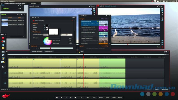Screen dimensions: 178x100
Task: Click the yellow star favorite icon in Add Effects
Action: coord(79,52)
